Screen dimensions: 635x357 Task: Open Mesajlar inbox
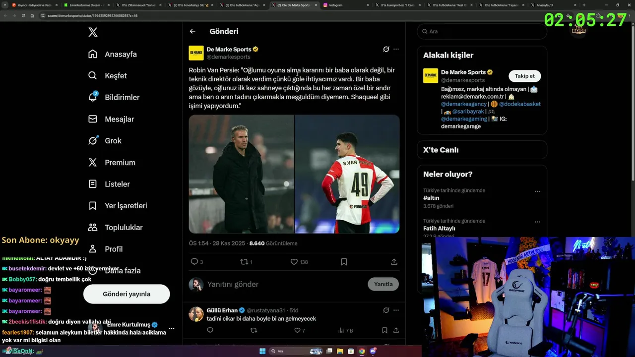tap(111, 119)
